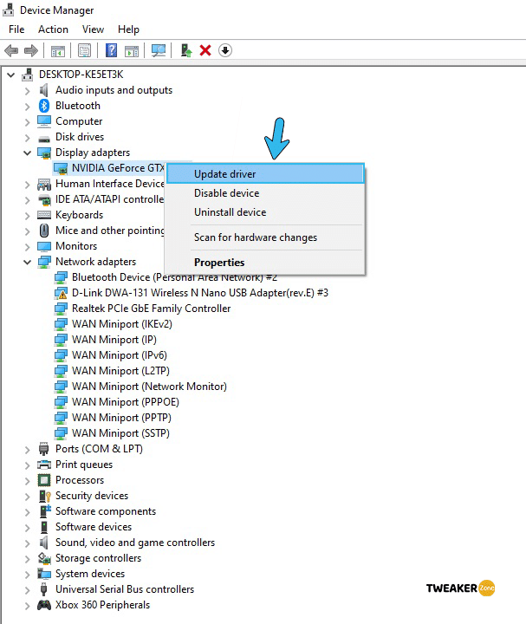The image size is (526, 624).
Task: Select D-Link DWA-131 Wireless N Nano adapter
Action: point(200,293)
